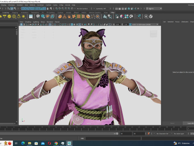194x146 pixels.
Task: Click the padlock lock selection icon
Action: coord(47,9)
